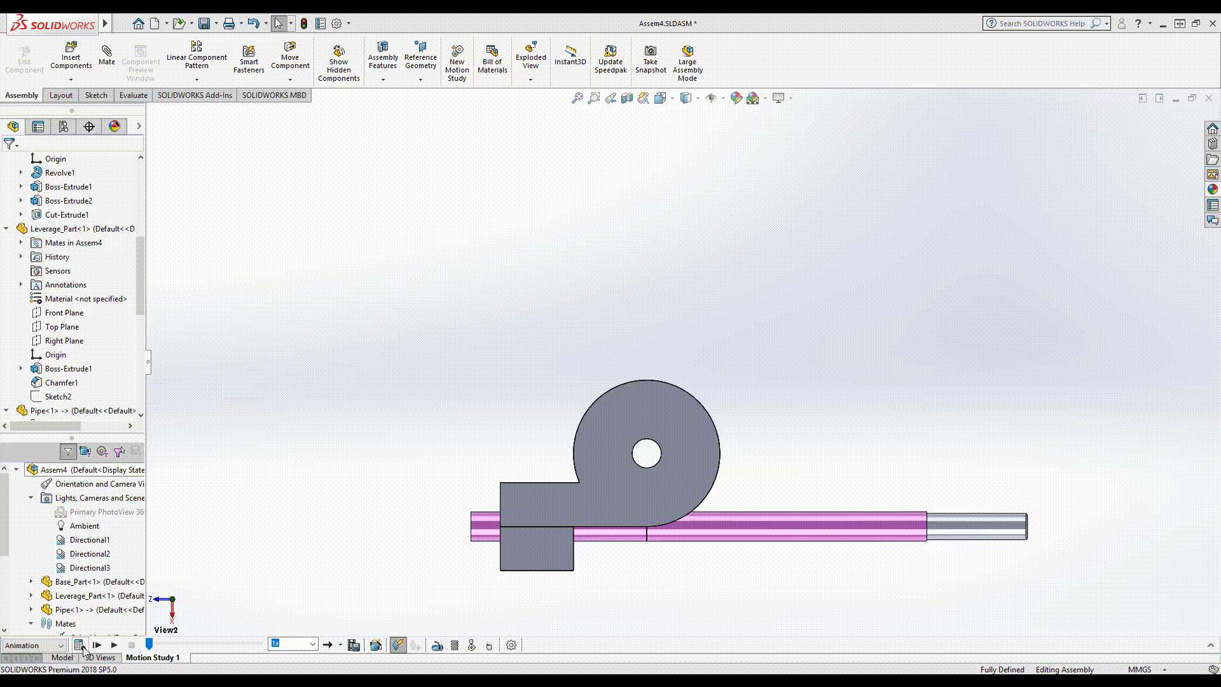Toggle Large Assembly Mode
This screenshot has width=1221, height=687.
[687, 60]
